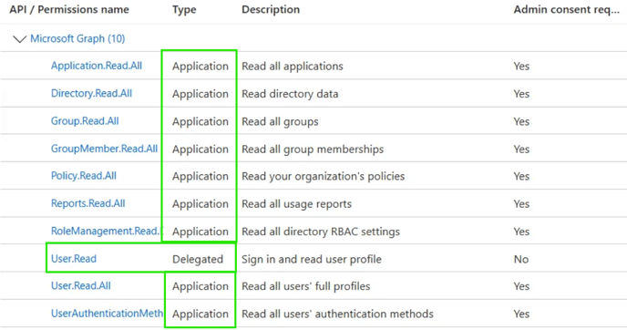Select 'Sign in and read user profile' text

tap(312, 259)
